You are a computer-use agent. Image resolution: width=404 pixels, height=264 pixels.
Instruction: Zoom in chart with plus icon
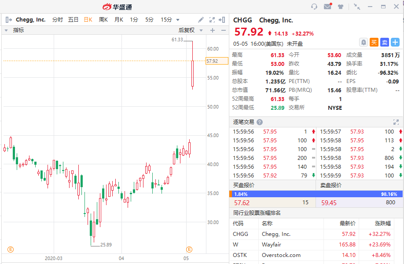212,30
